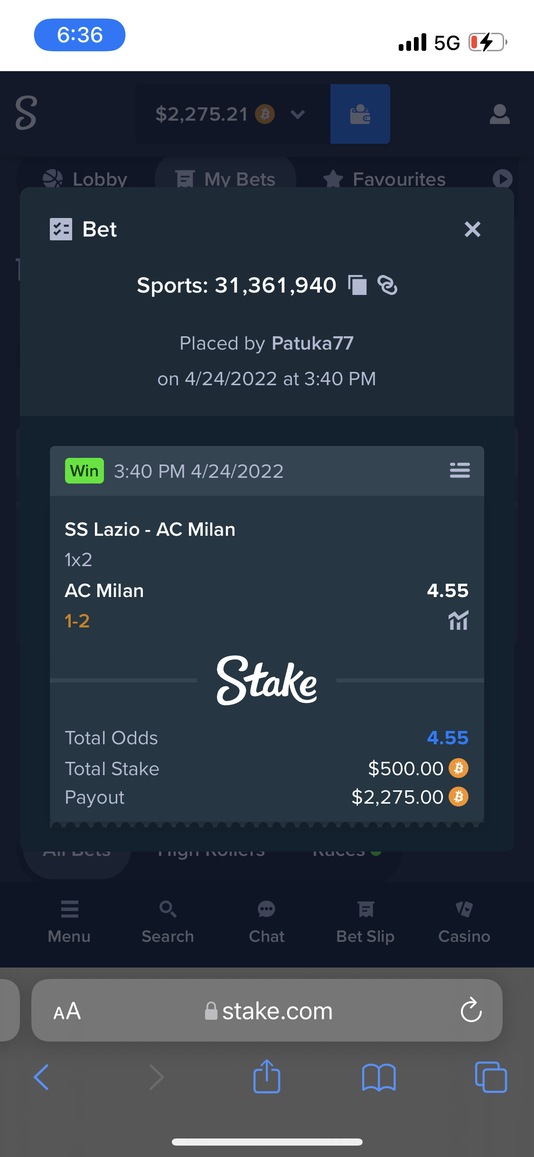Open match statistics chart icon
Screen dimensions: 534x1157
[458, 620]
